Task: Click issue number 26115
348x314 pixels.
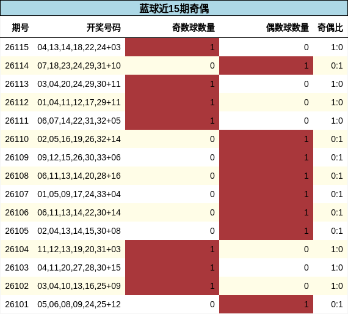Action: coord(17,47)
